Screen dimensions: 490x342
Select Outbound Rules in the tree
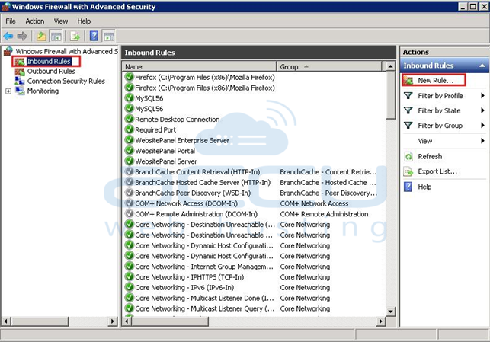pos(51,71)
